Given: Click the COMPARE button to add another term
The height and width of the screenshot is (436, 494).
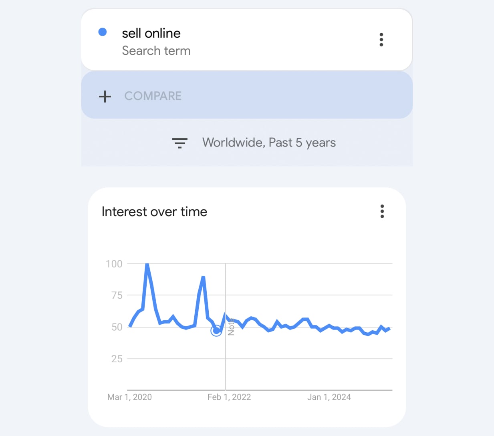Looking at the screenshot, I should click(153, 96).
